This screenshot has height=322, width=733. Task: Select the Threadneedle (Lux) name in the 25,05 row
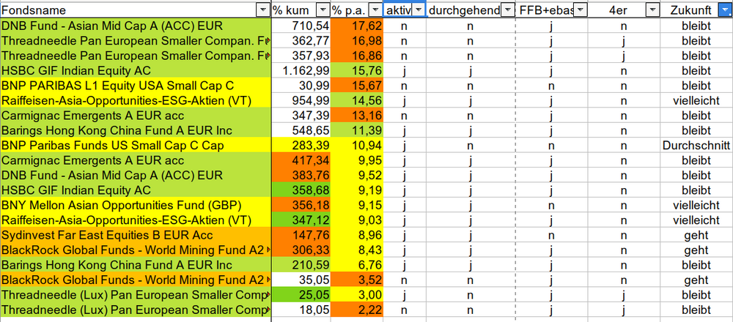point(136,295)
